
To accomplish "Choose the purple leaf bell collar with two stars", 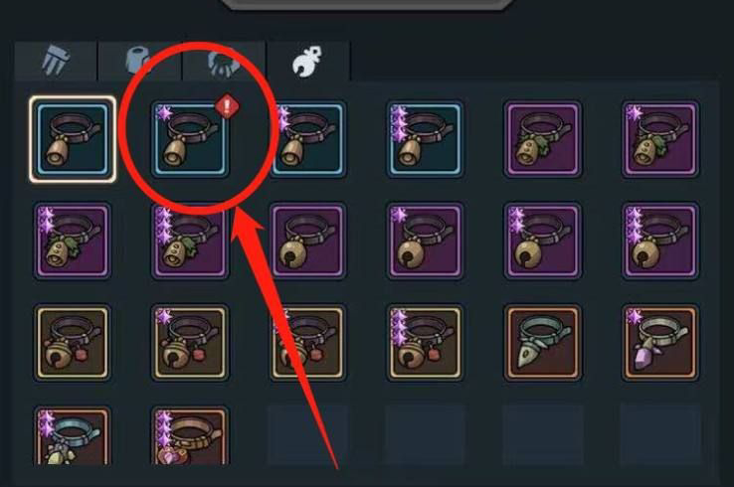I will [x=73, y=241].
